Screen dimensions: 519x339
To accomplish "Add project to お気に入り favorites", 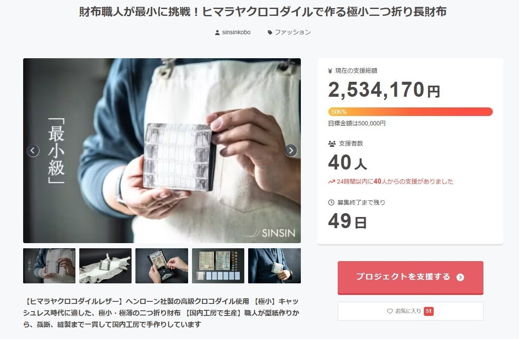I will pyautogui.click(x=411, y=311).
